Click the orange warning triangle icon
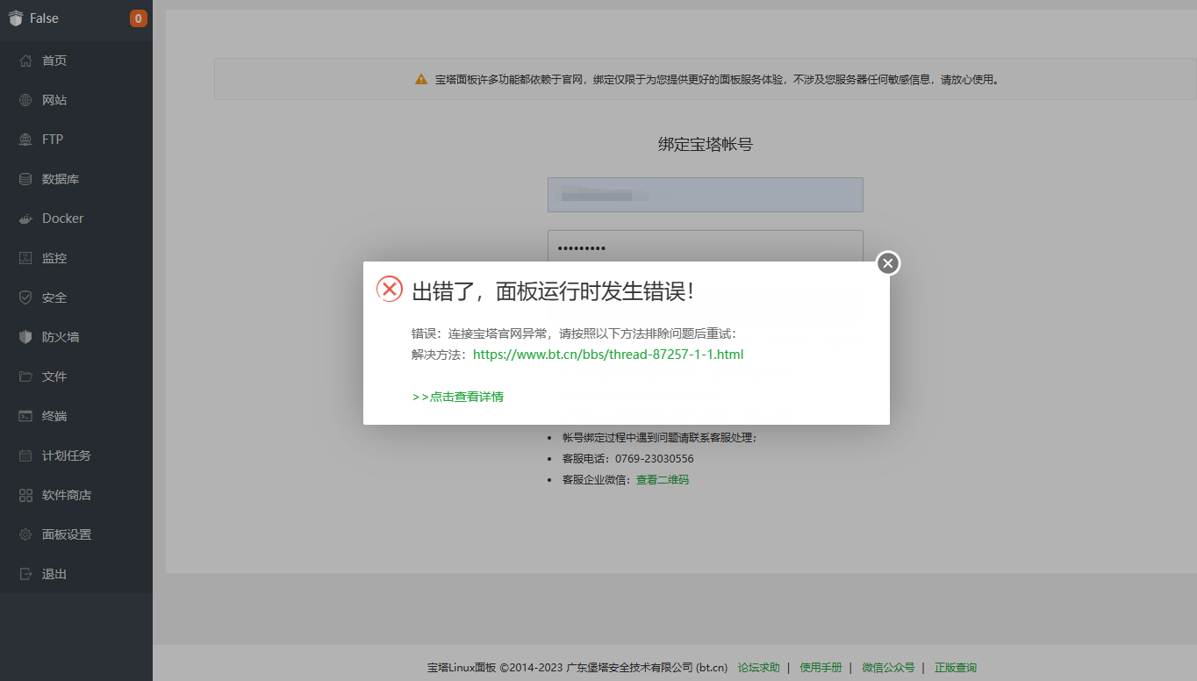Viewport: 1197px width, 681px height. click(x=421, y=79)
